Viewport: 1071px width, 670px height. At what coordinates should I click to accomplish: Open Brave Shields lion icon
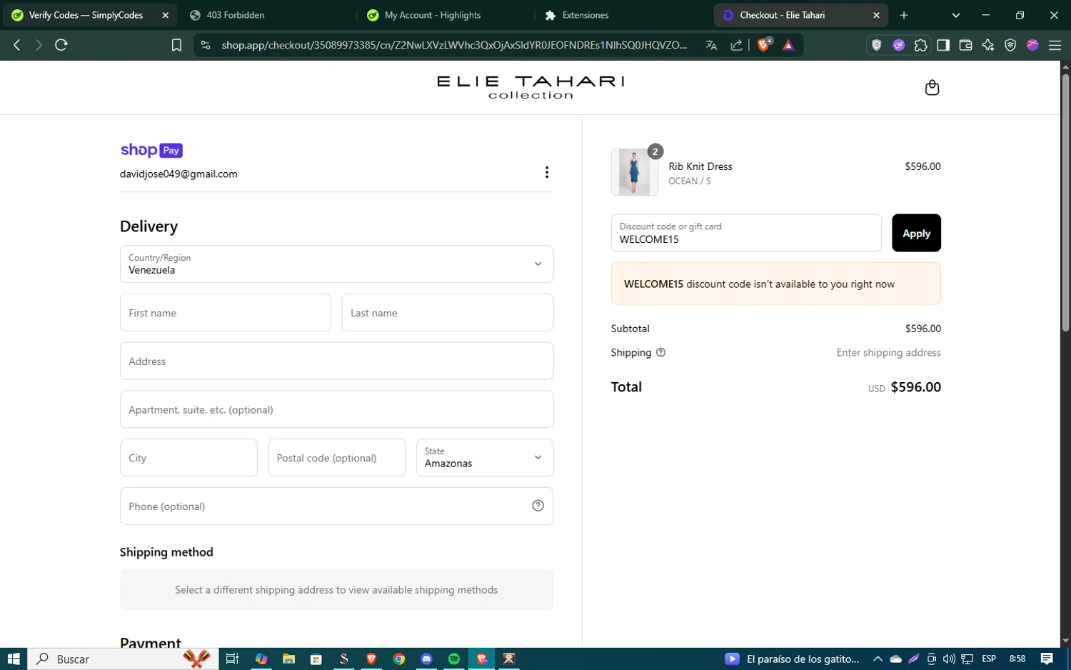[764, 44]
